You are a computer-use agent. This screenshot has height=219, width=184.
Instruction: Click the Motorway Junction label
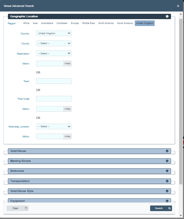point(19,127)
